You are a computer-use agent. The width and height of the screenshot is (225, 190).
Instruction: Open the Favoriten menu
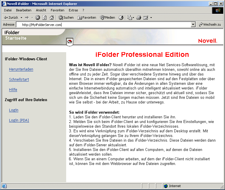tap(57, 10)
